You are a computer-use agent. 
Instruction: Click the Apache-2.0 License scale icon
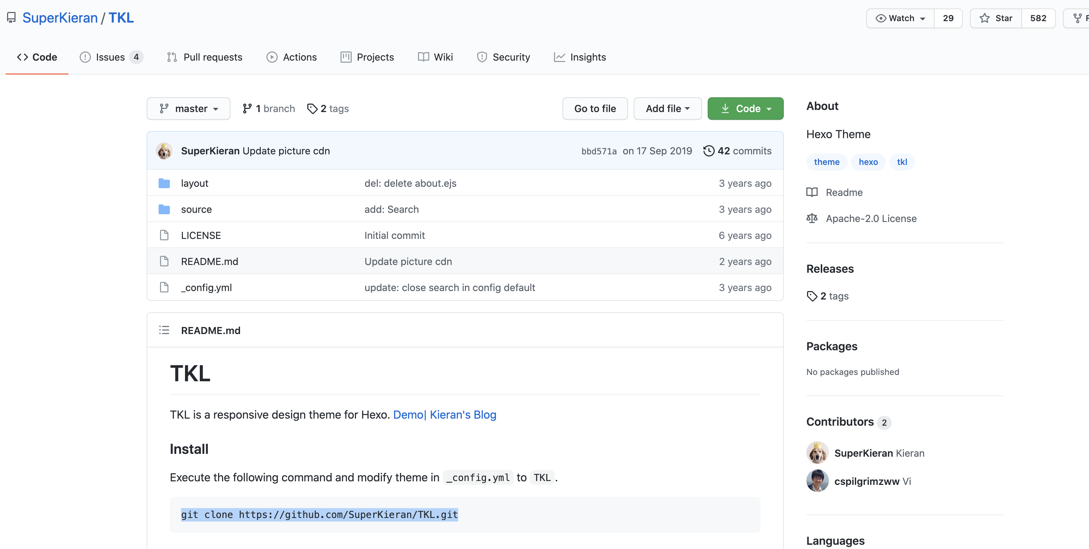[812, 218]
